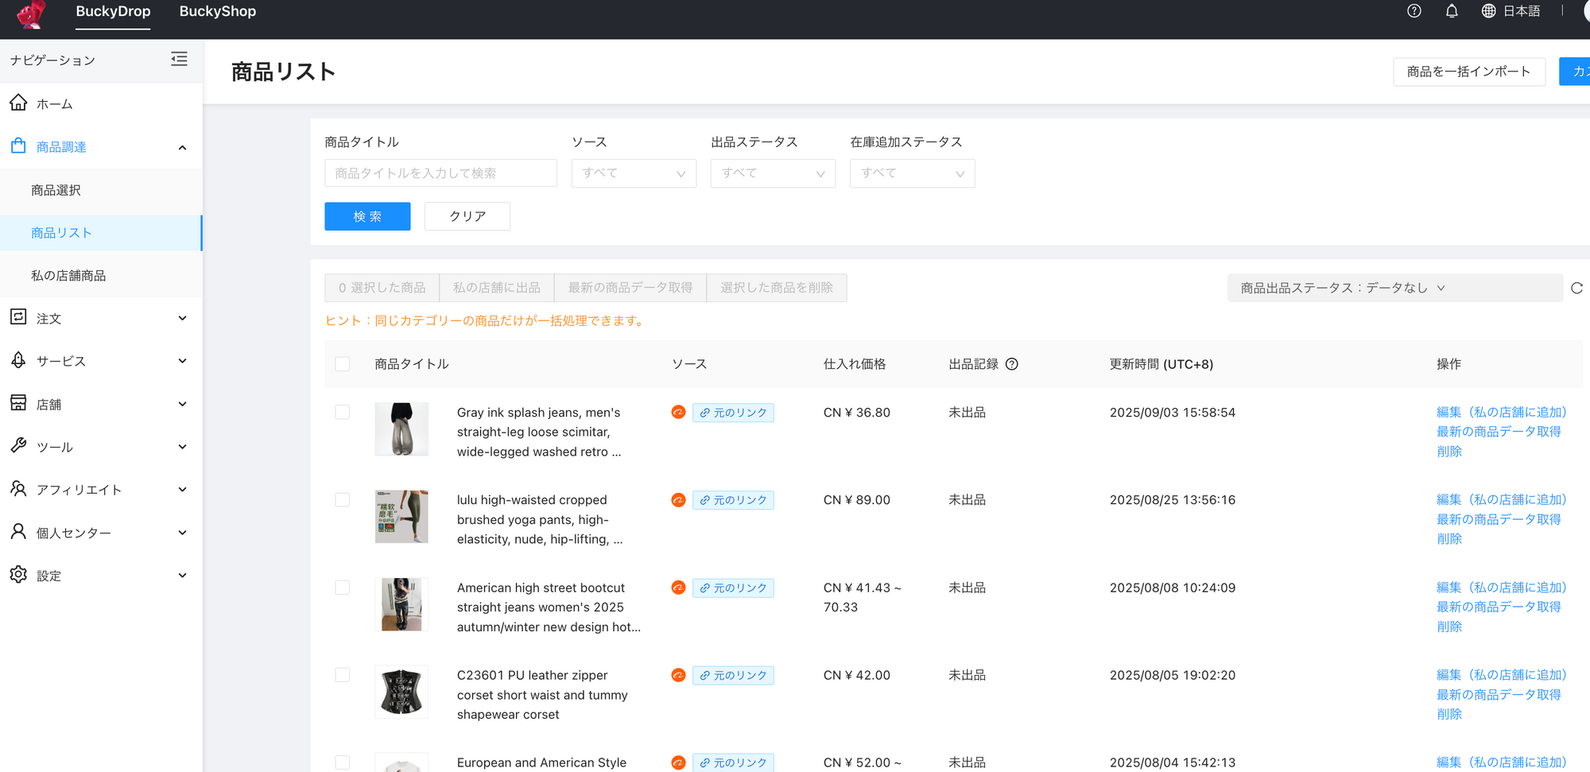This screenshot has height=772, width=1590.
Task: Open the help question mark icon
Action: point(1414,11)
